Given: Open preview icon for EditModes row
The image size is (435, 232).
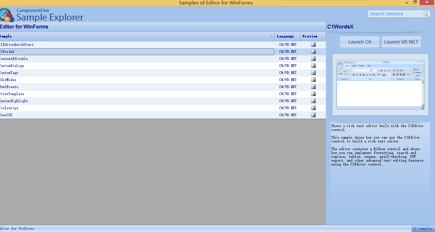Looking at the screenshot, I should (313, 80).
